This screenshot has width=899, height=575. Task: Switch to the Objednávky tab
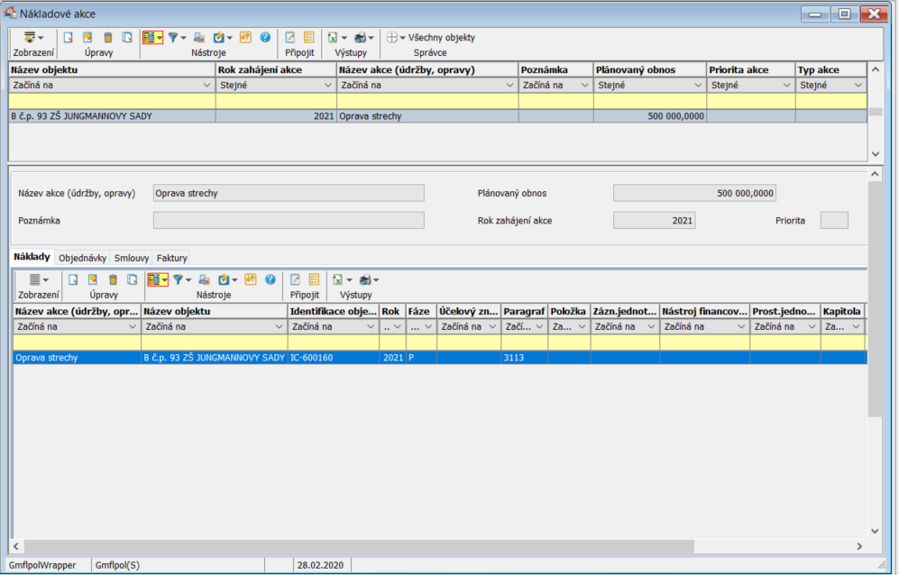click(83, 258)
